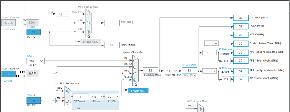290x112 pixels.
Task: Click the VCOInput value box showing 8
Action: [x=80, y=97]
